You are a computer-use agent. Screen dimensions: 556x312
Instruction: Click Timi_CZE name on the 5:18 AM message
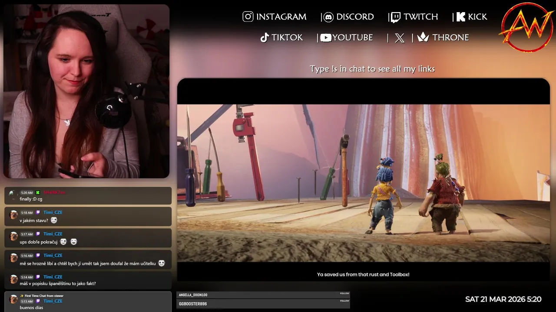click(x=53, y=212)
